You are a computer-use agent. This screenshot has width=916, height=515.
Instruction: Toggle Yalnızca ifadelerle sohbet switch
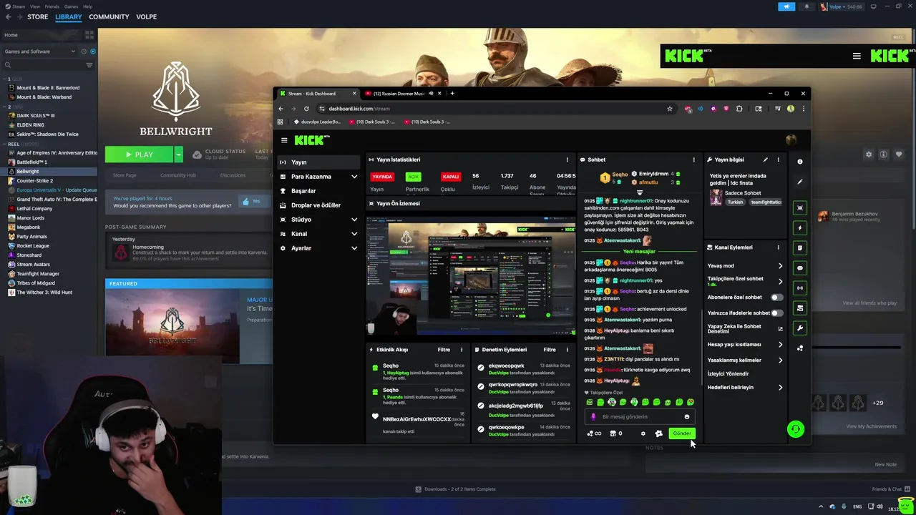click(776, 313)
